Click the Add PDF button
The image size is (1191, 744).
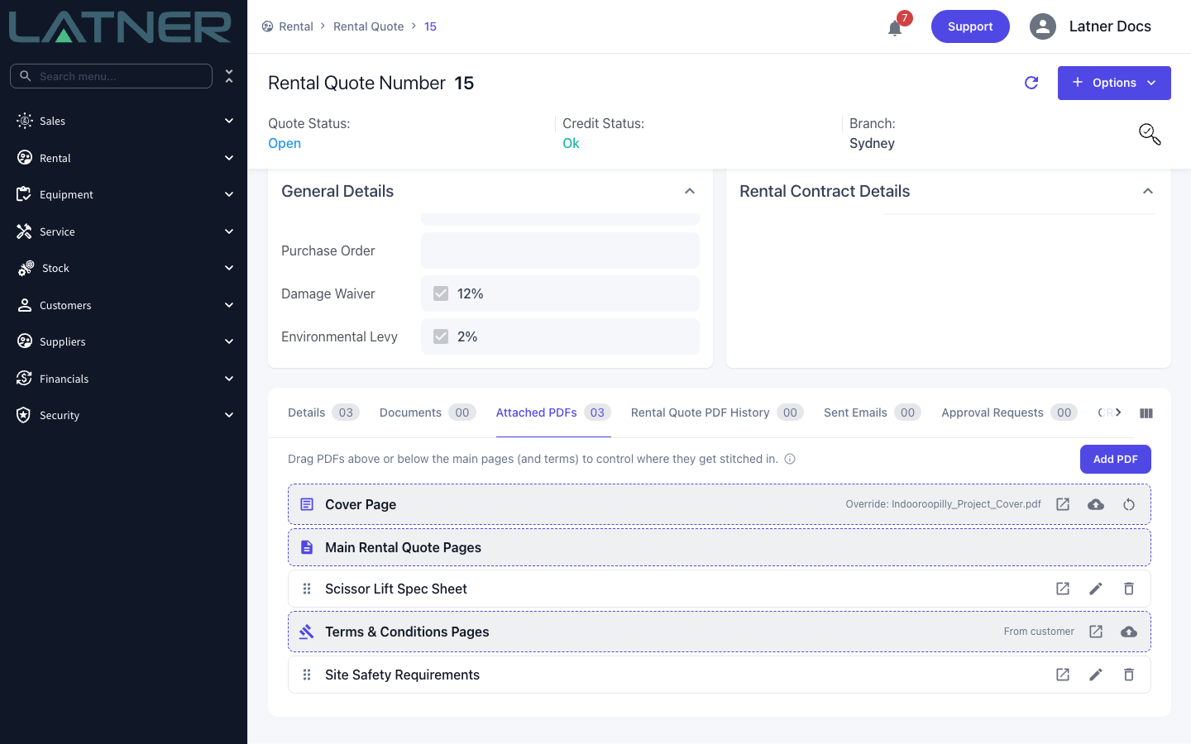click(1116, 459)
